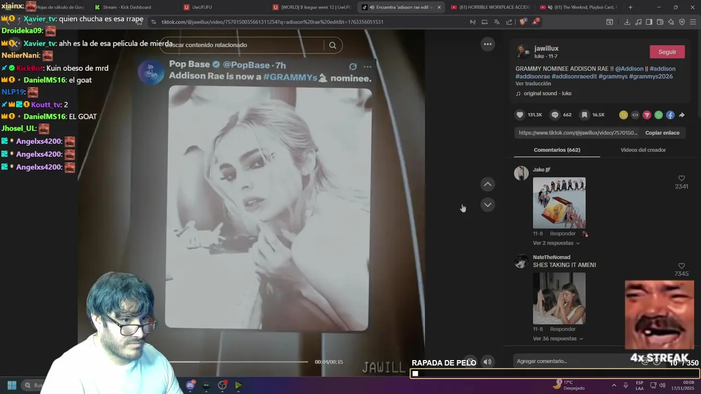Open a new browser tab with plus
Image resolution: width=701 pixels, height=394 pixels.
[x=630, y=7]
